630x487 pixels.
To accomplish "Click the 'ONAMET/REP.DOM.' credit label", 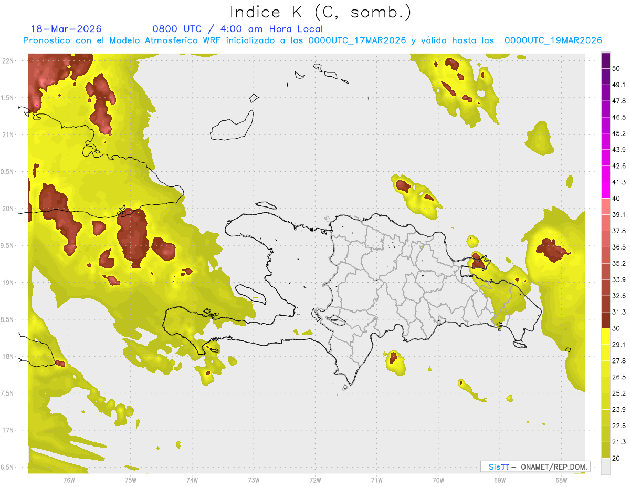I will 553,467.
